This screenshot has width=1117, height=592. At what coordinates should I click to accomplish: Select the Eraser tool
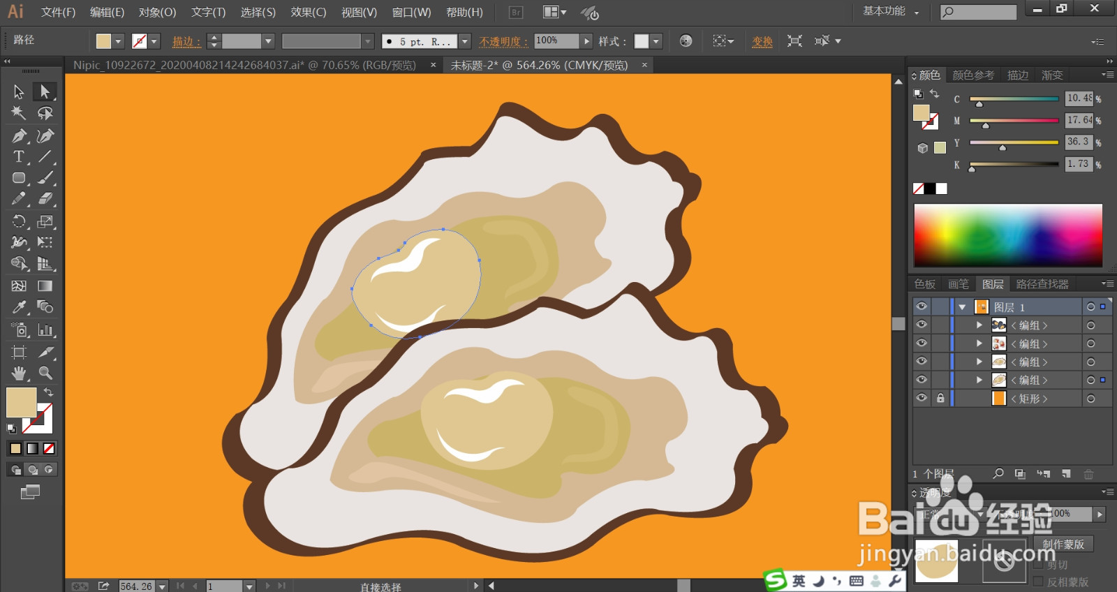[45, 199]
